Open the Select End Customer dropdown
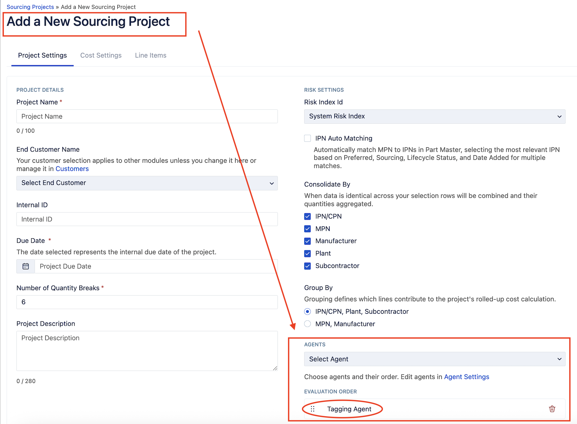This screenshot has width=577, height=424. click(147, 183)
